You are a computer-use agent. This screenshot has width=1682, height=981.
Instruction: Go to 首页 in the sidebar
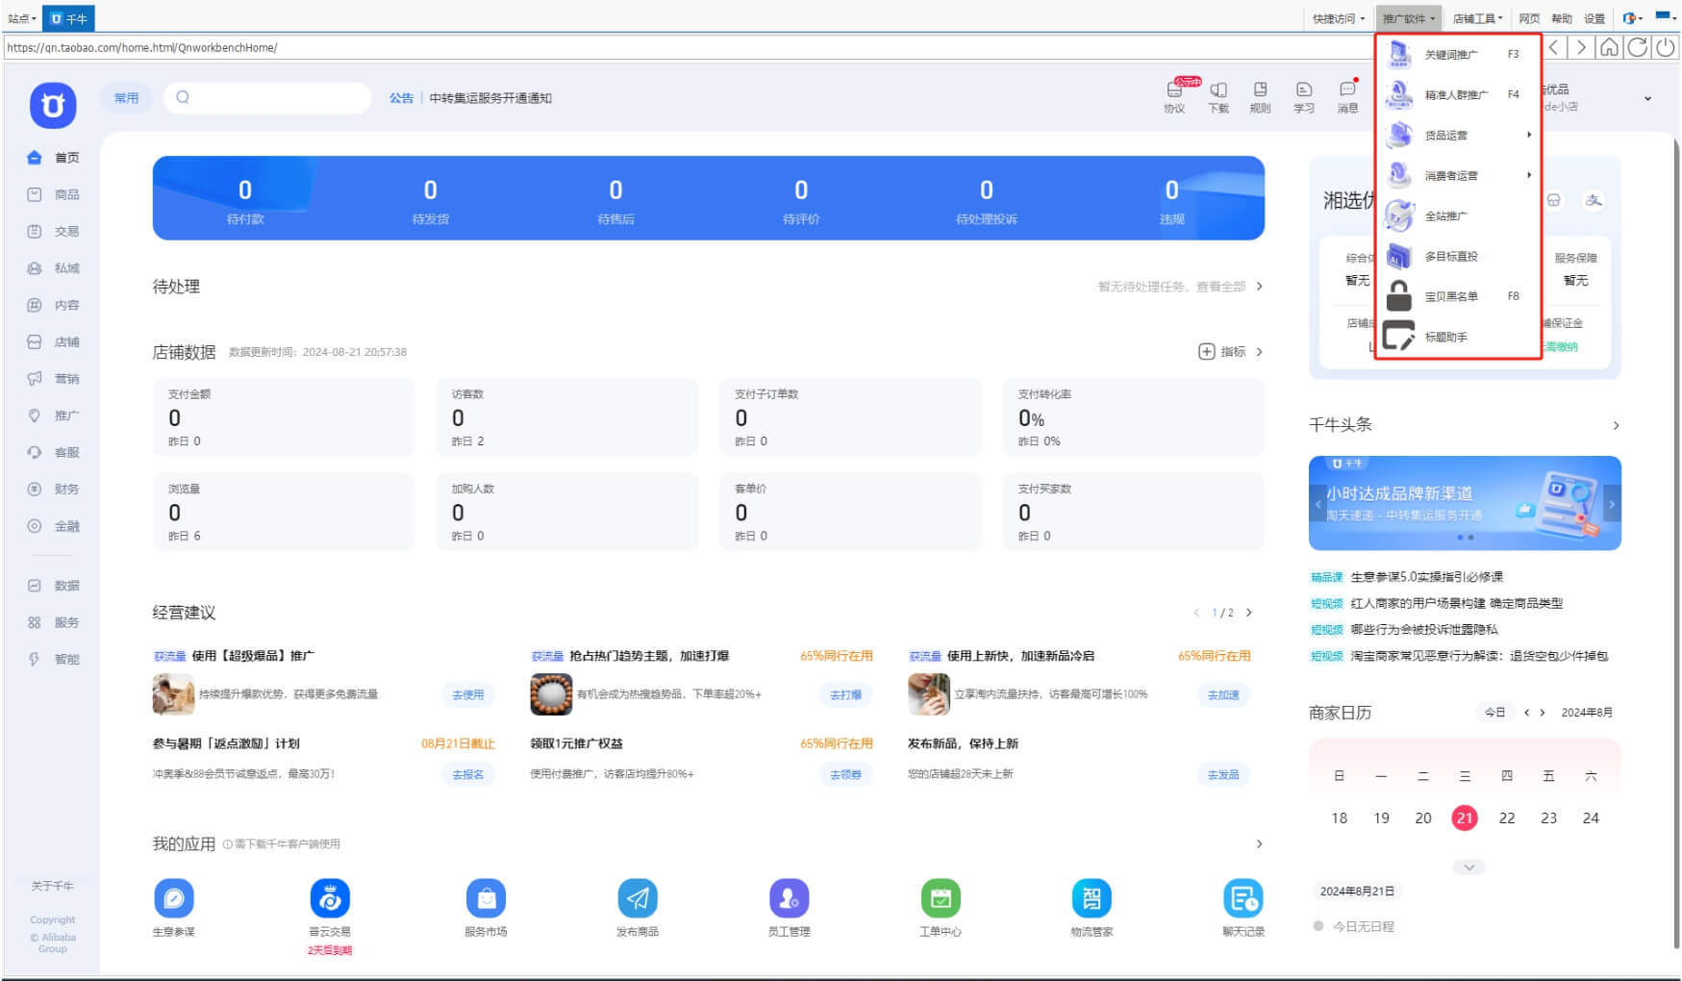[x=54, y=158]
